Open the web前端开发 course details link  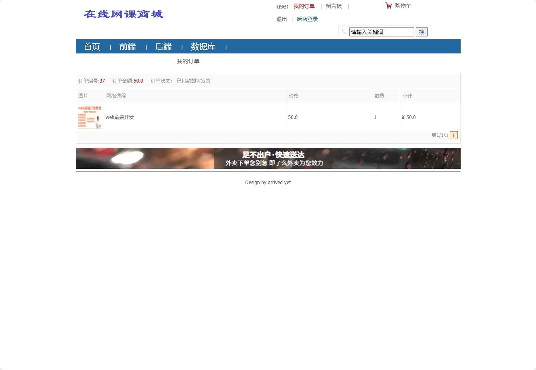tap(120, 117)
